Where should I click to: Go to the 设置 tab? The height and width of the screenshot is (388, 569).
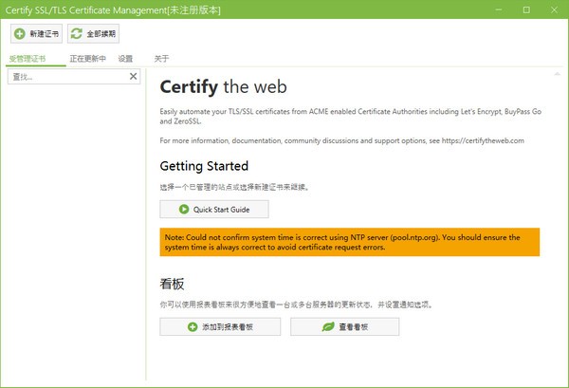pos(125,59)
